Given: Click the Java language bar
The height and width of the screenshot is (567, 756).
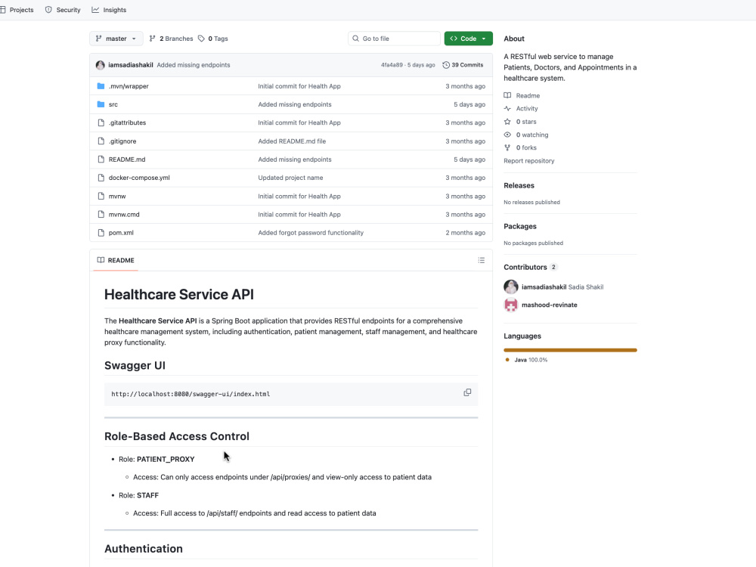Looking at the screenshot, I should (x=570, y=350).
